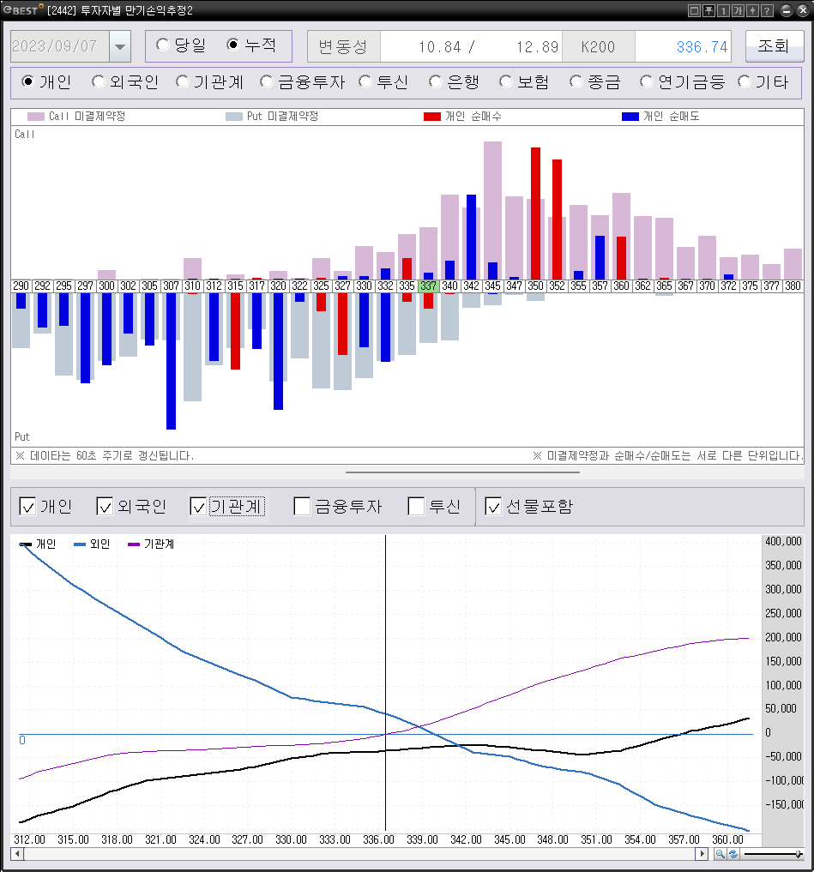Minimize the window with the round minus button
The image size is (814, 872).
click(787, 10)
